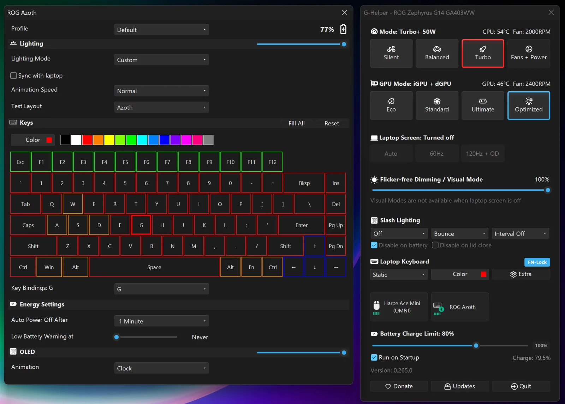Click the Quit button
This screenshot has width=565, height=404.
521,386
